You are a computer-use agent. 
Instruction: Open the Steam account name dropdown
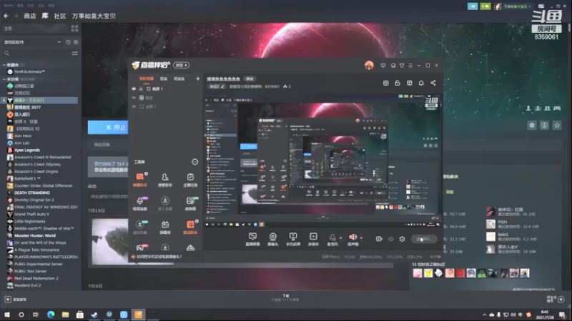coord(516,6)
